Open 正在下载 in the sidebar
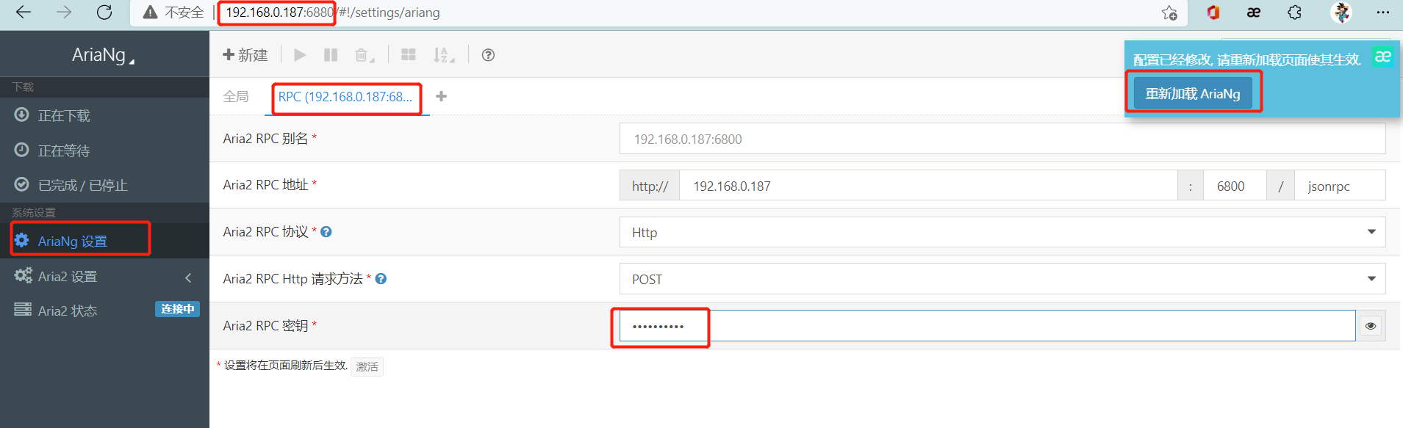This screenshot has height=428, width=1403. tap(64, 115)
